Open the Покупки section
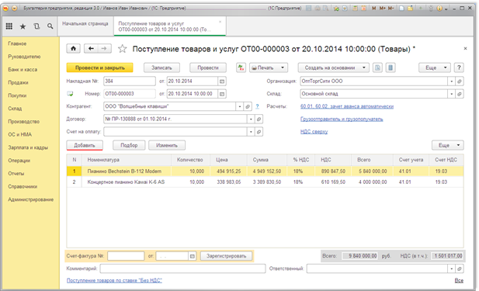This screenshot has width=479, height=291. click(17, 95)
